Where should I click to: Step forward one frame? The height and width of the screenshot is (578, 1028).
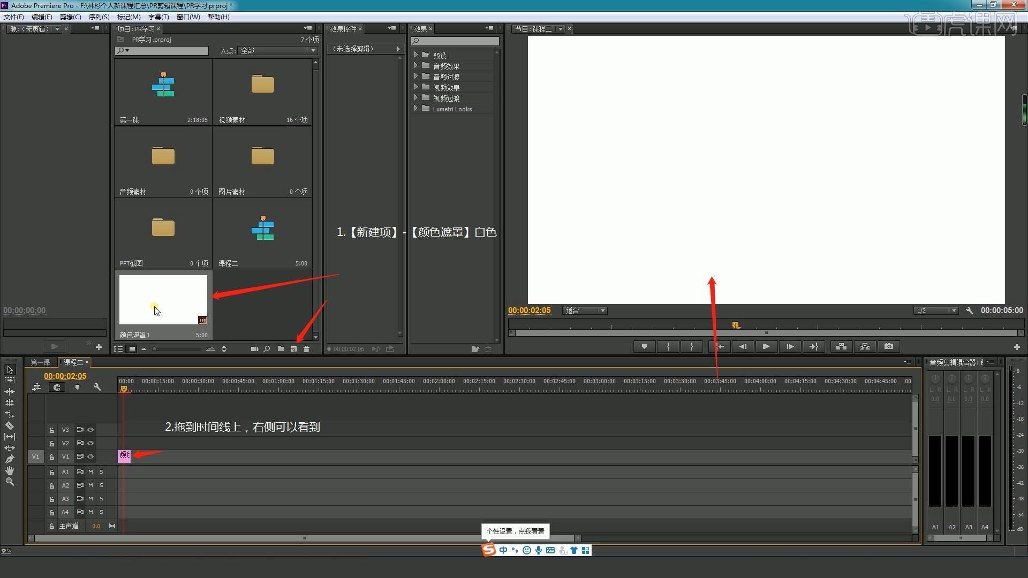[x=790, y=347]
